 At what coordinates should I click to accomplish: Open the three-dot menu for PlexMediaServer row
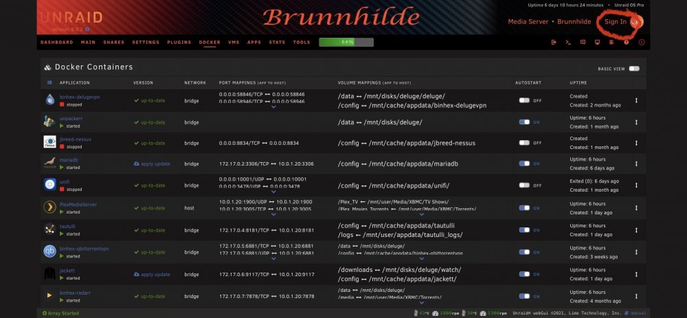[x=636, y=207]
